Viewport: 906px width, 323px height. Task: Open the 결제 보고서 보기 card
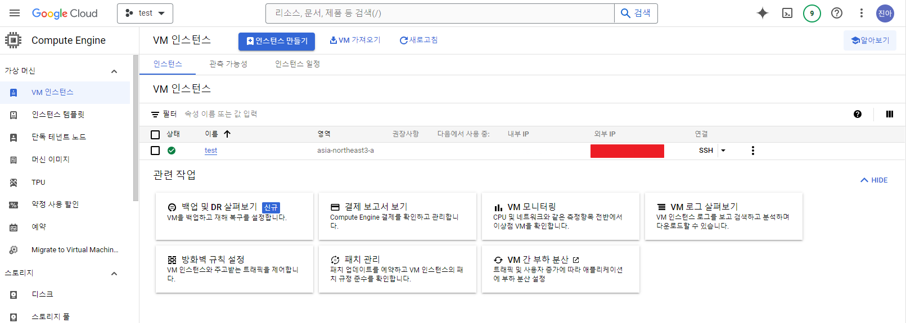click(x=398, y=216)
